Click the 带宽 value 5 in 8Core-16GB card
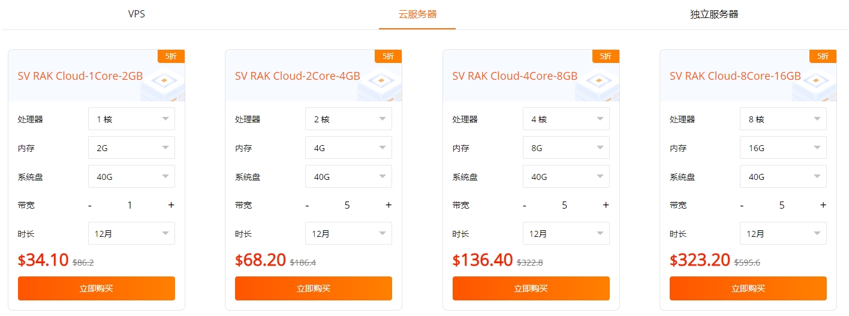The height and width of the screenshot is (316, 849). pos(782,205)
